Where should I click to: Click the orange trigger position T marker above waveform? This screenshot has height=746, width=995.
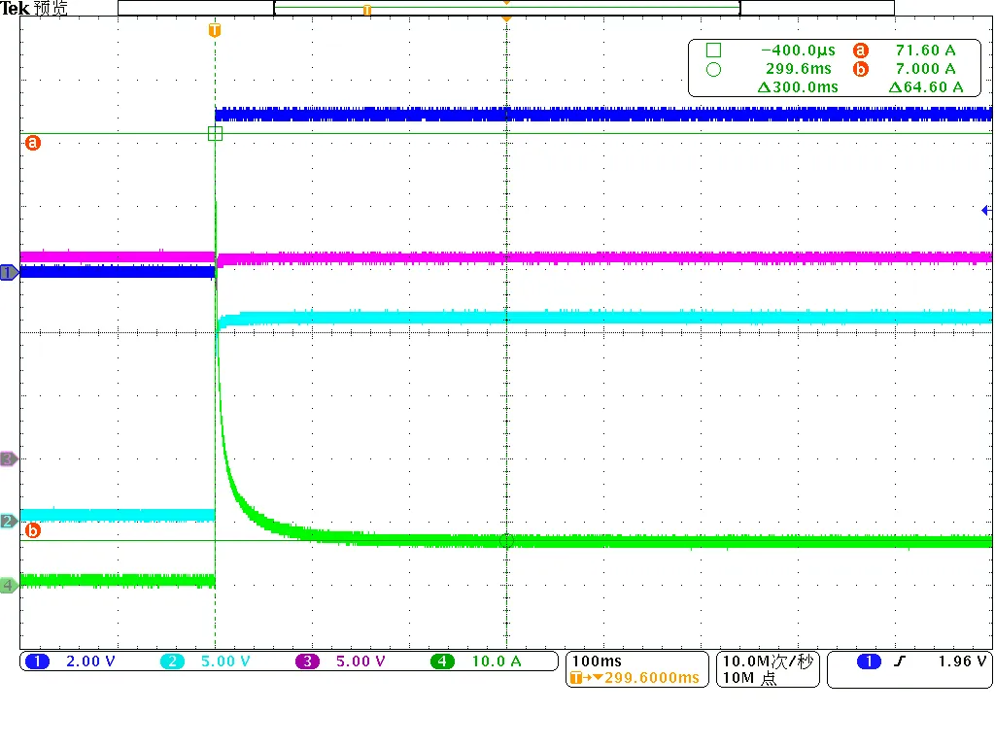[215, 30]
